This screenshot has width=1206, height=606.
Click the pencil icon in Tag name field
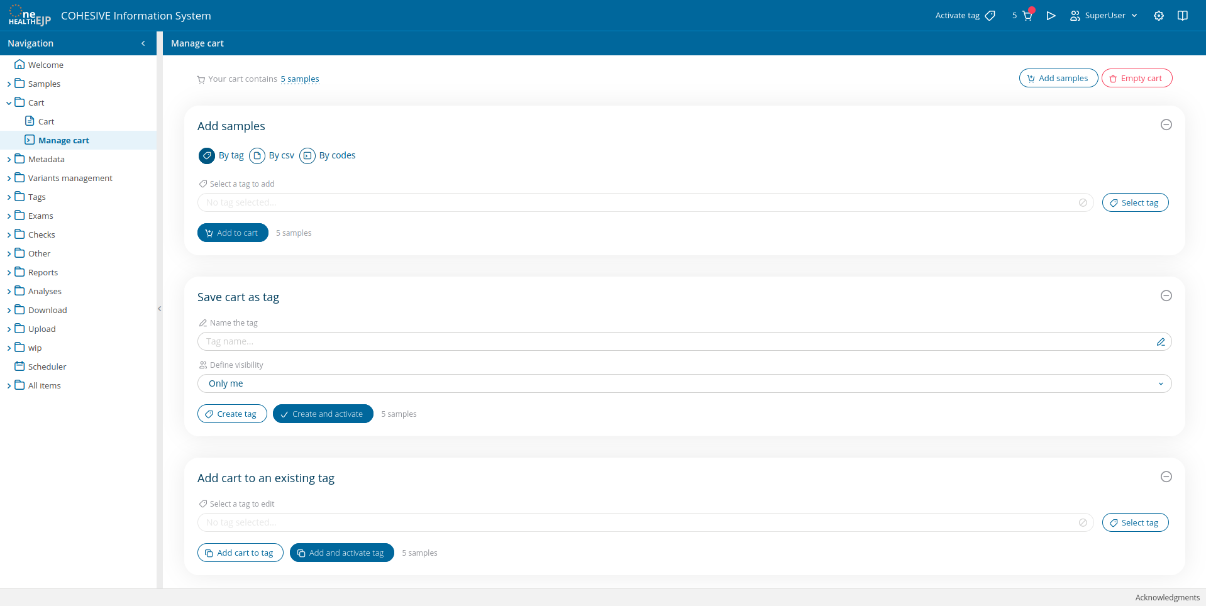(x=1160, y=341)
